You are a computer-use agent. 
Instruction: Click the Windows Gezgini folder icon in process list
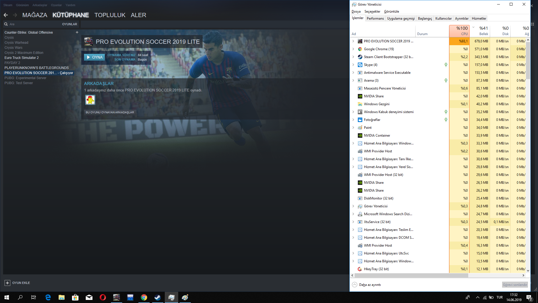(x=360, y=104)
